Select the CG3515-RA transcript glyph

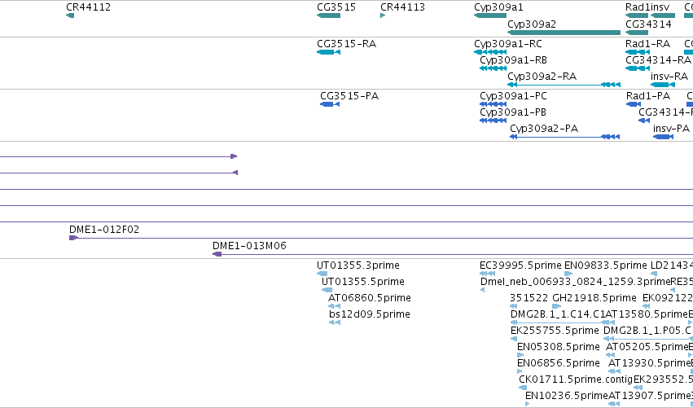(328, 53)
